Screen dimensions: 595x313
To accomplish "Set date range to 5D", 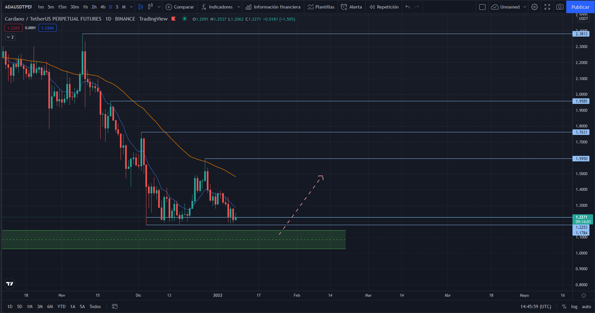I will tap(19, 307).
